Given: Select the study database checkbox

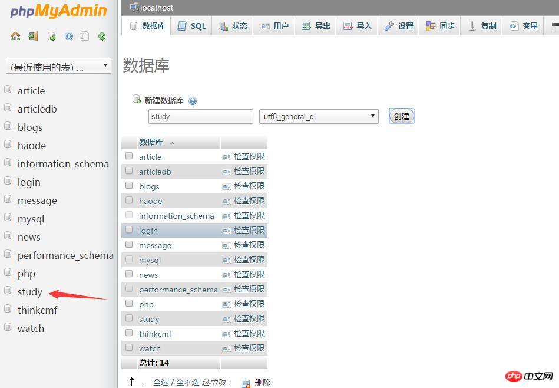Looking at the screenshot, I should point(129,318).
